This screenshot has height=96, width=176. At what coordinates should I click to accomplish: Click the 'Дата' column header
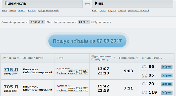click(60, 58)
